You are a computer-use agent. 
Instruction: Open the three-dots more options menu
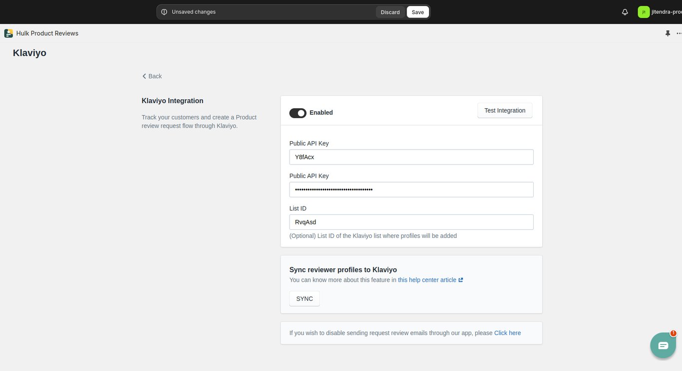[679, 33]
